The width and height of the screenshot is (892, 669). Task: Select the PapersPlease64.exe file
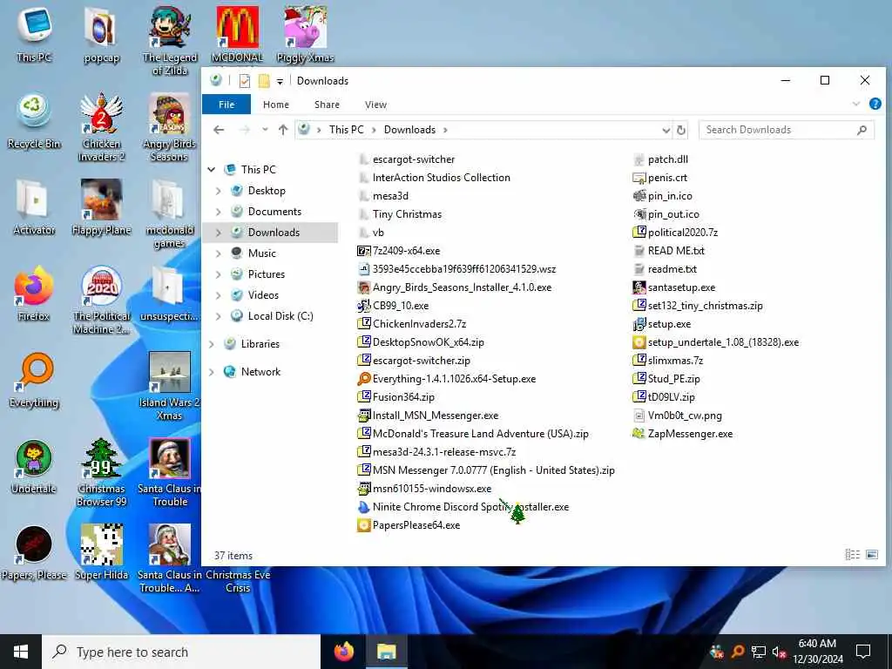click(x=409, y=525)
